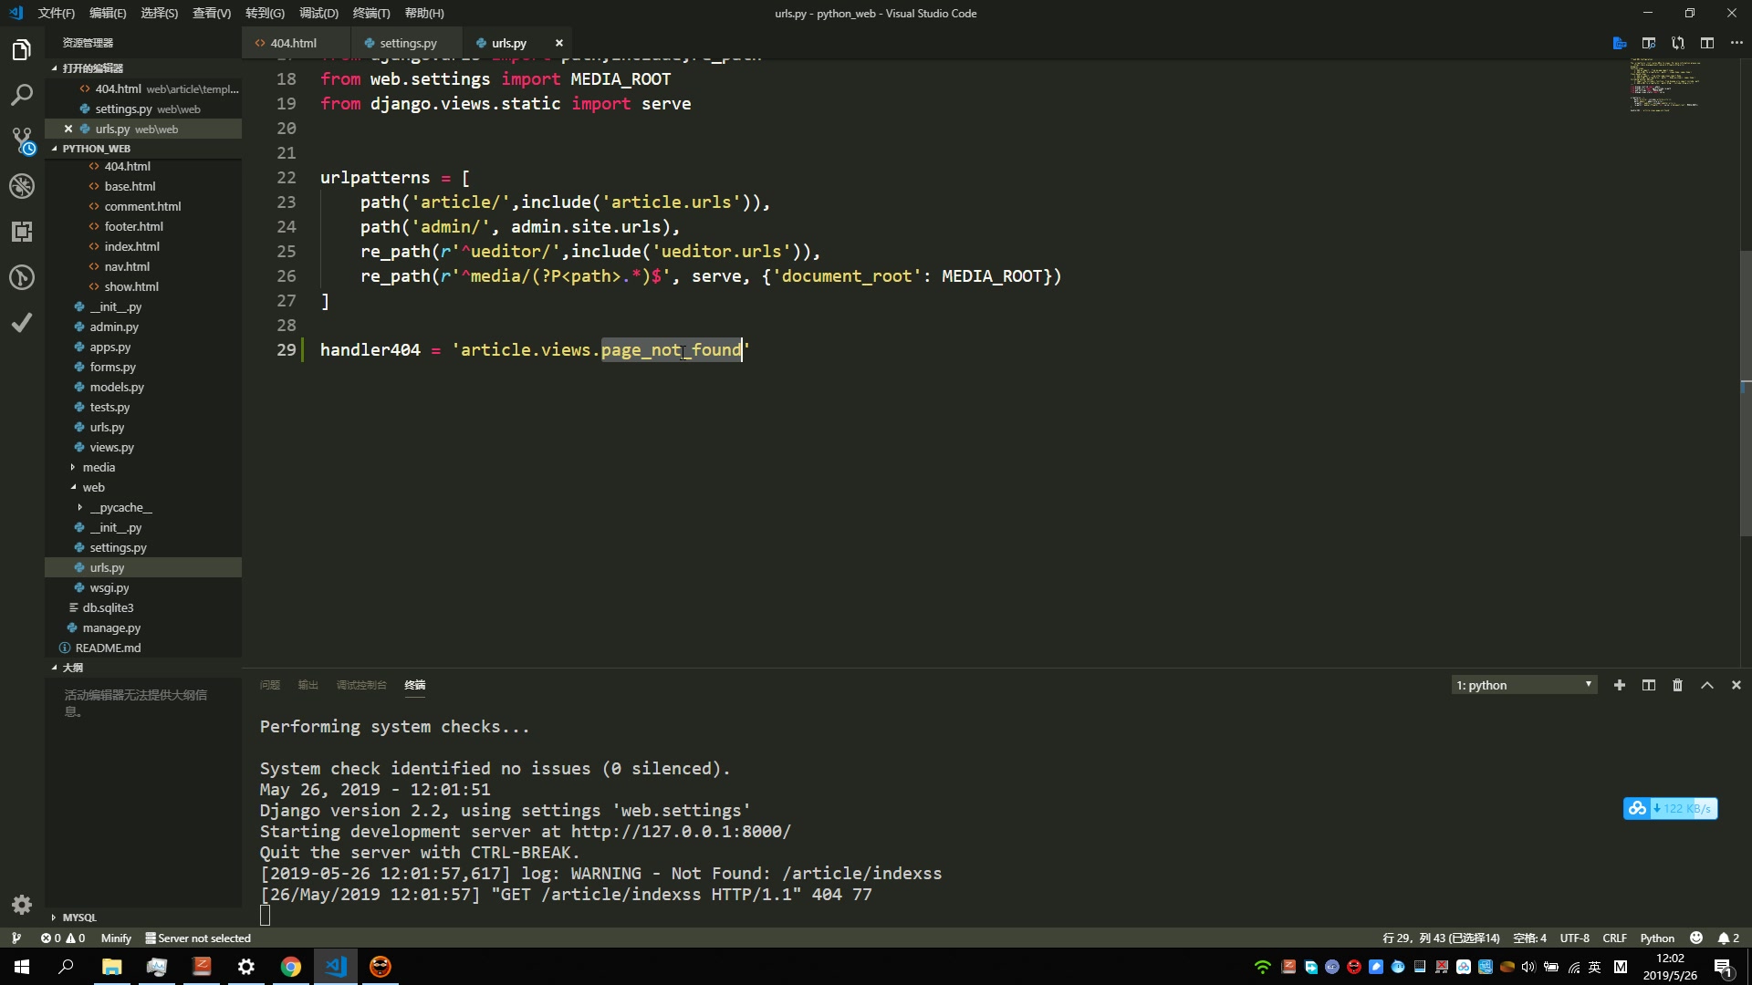Expand the MYSQL section
The image size is (1752, 985).
tap(79, 918)
